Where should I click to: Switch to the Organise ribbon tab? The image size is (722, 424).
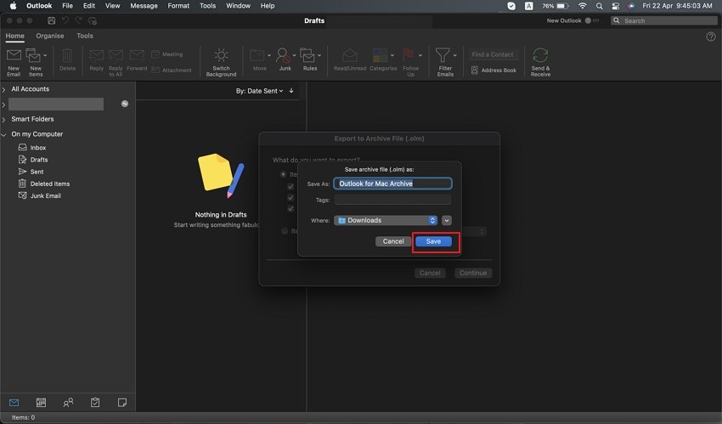(x=50, y=36)
